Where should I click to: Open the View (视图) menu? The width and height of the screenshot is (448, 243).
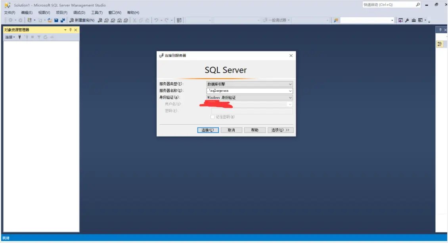tap(44, 13)
